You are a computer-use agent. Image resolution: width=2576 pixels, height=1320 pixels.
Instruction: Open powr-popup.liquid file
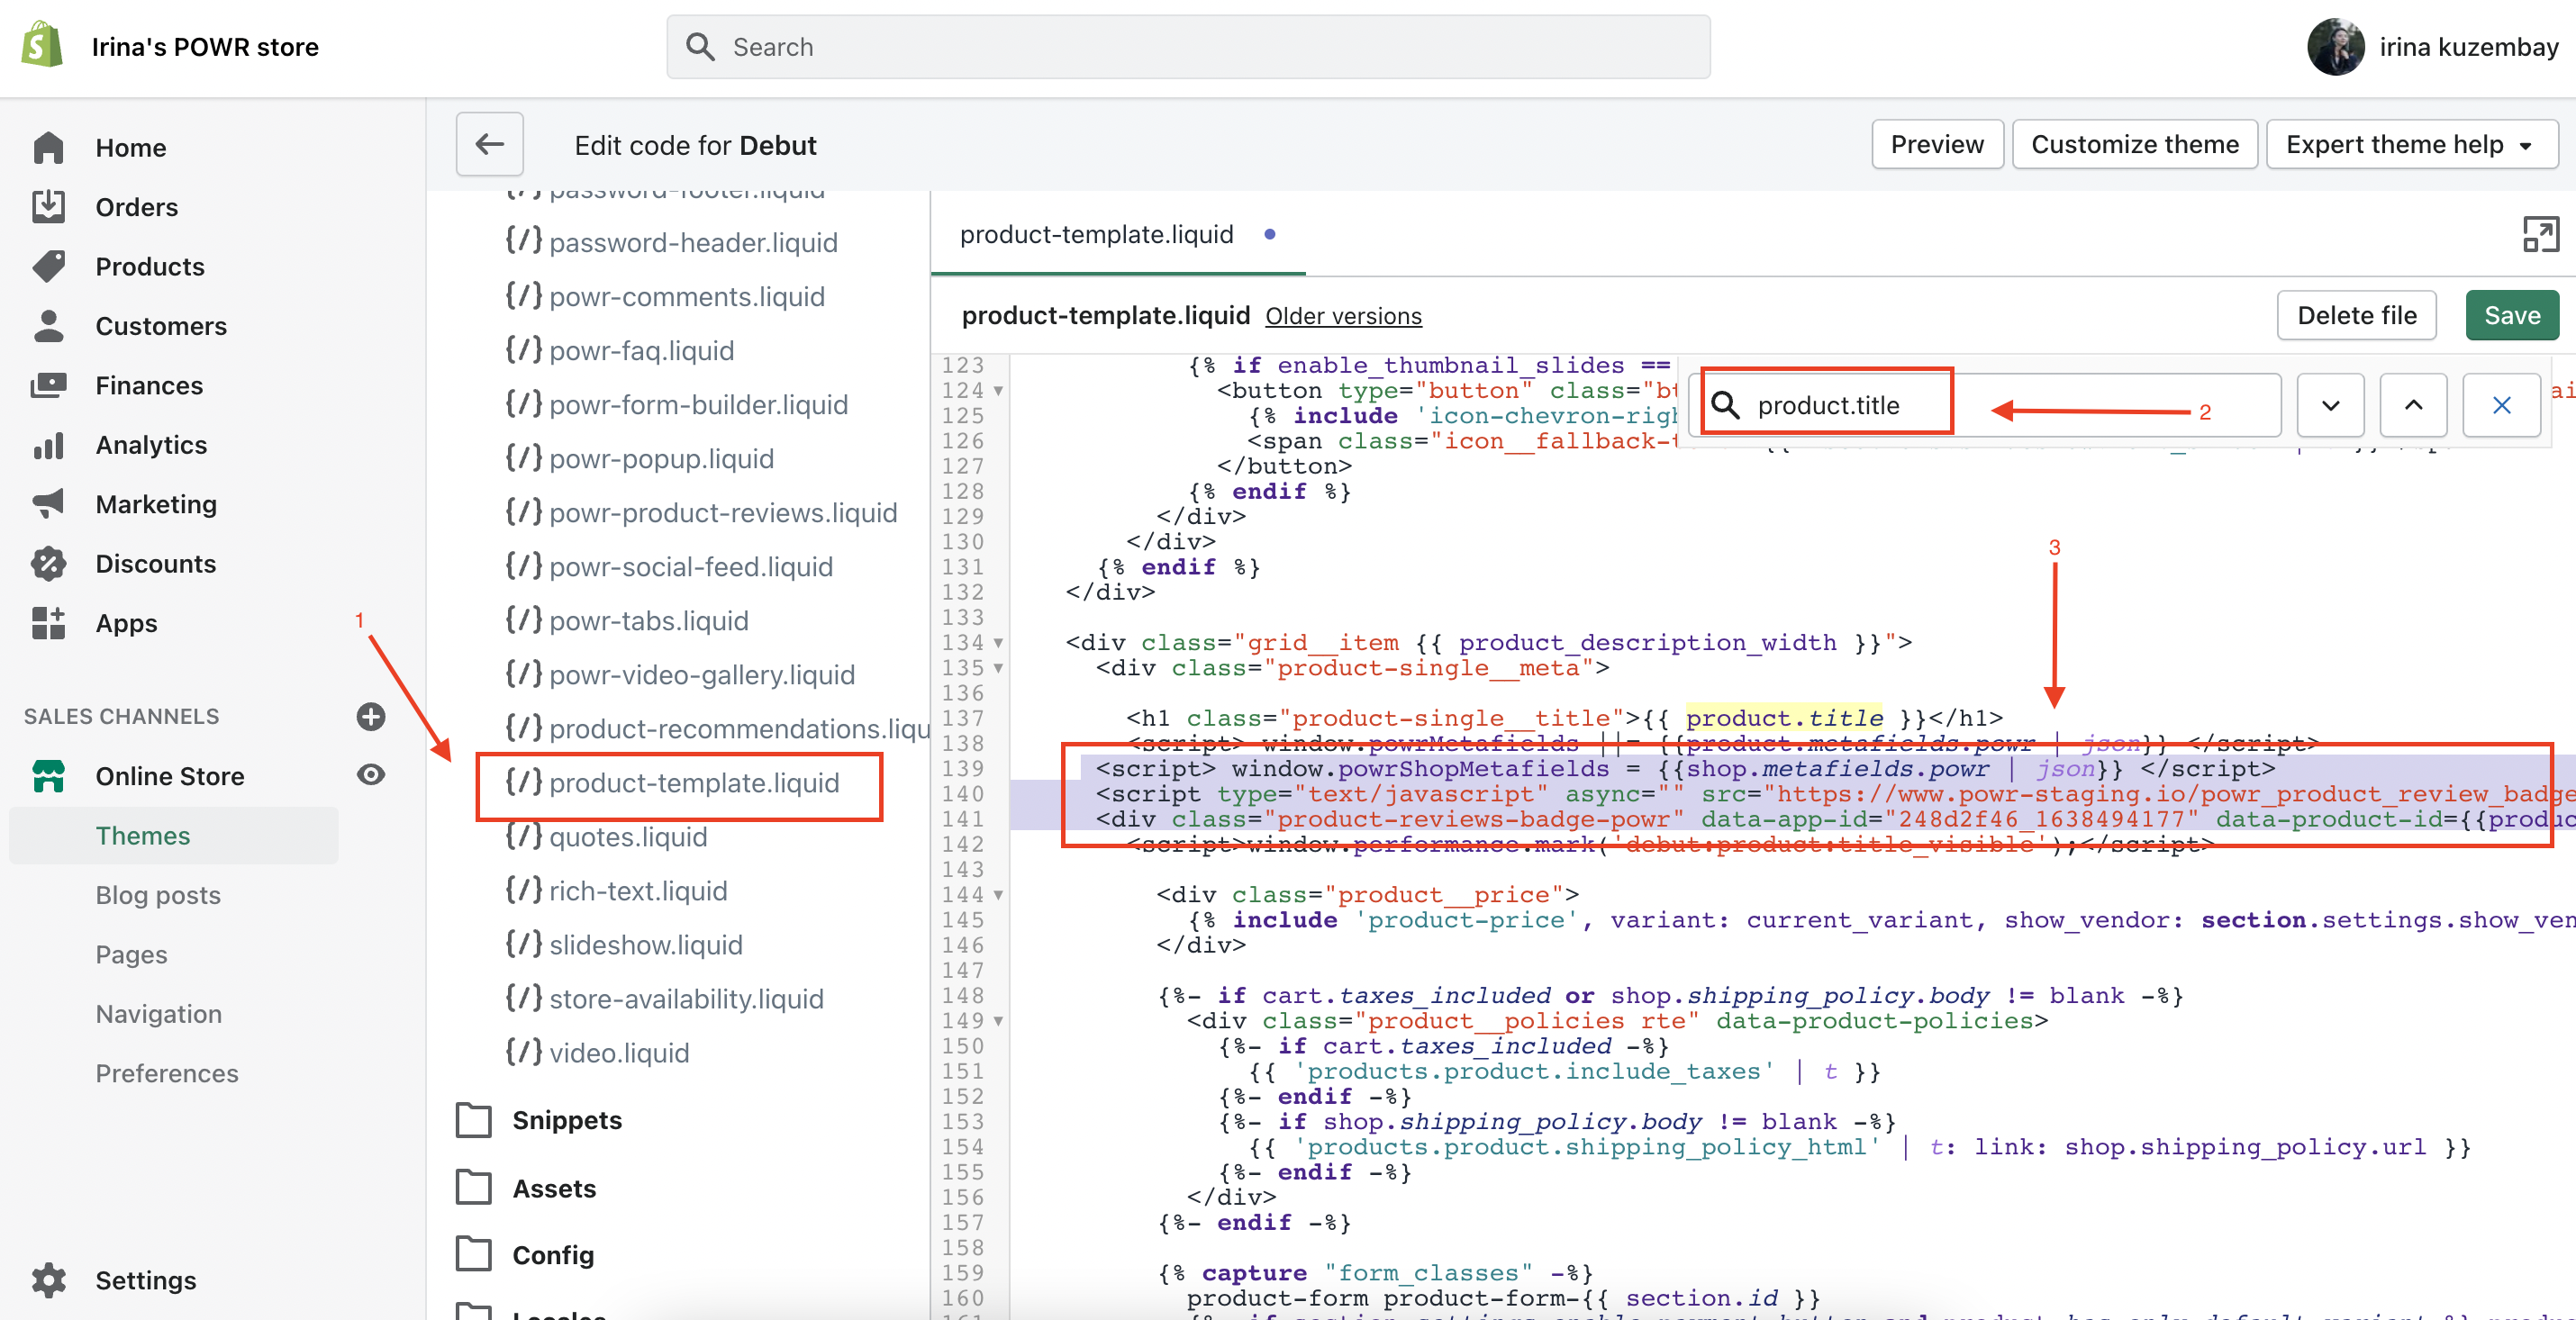tap(640, 458)
